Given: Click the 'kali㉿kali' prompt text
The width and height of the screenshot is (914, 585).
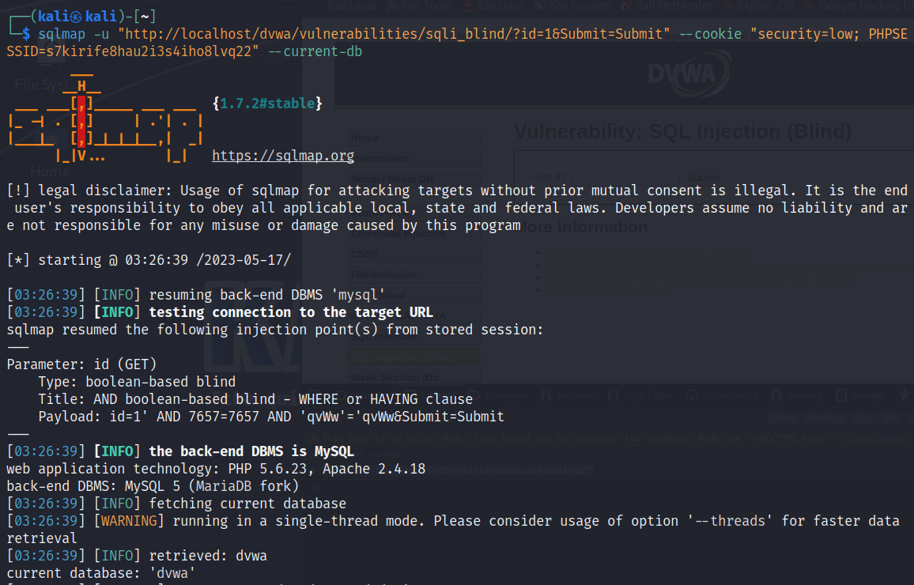Looking at the screenshot, I should [x=77, y=17].
